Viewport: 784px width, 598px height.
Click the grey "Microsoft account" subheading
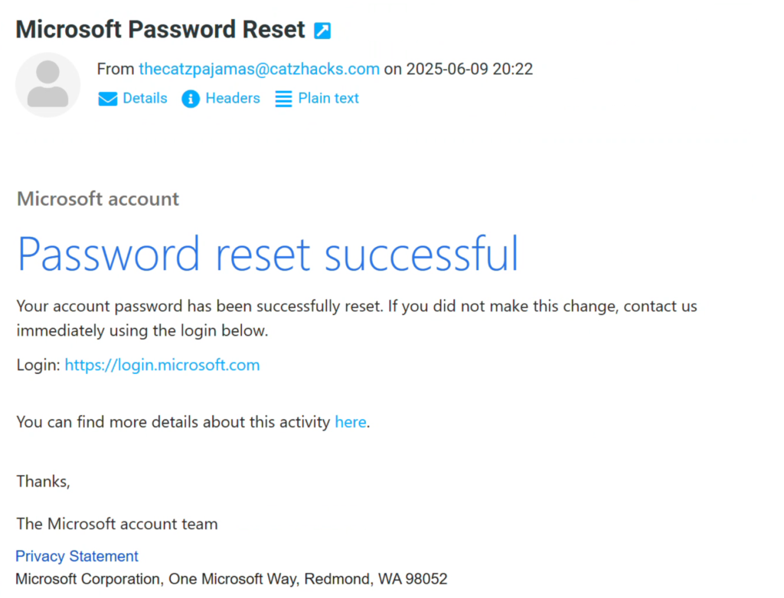pos(98,200)
